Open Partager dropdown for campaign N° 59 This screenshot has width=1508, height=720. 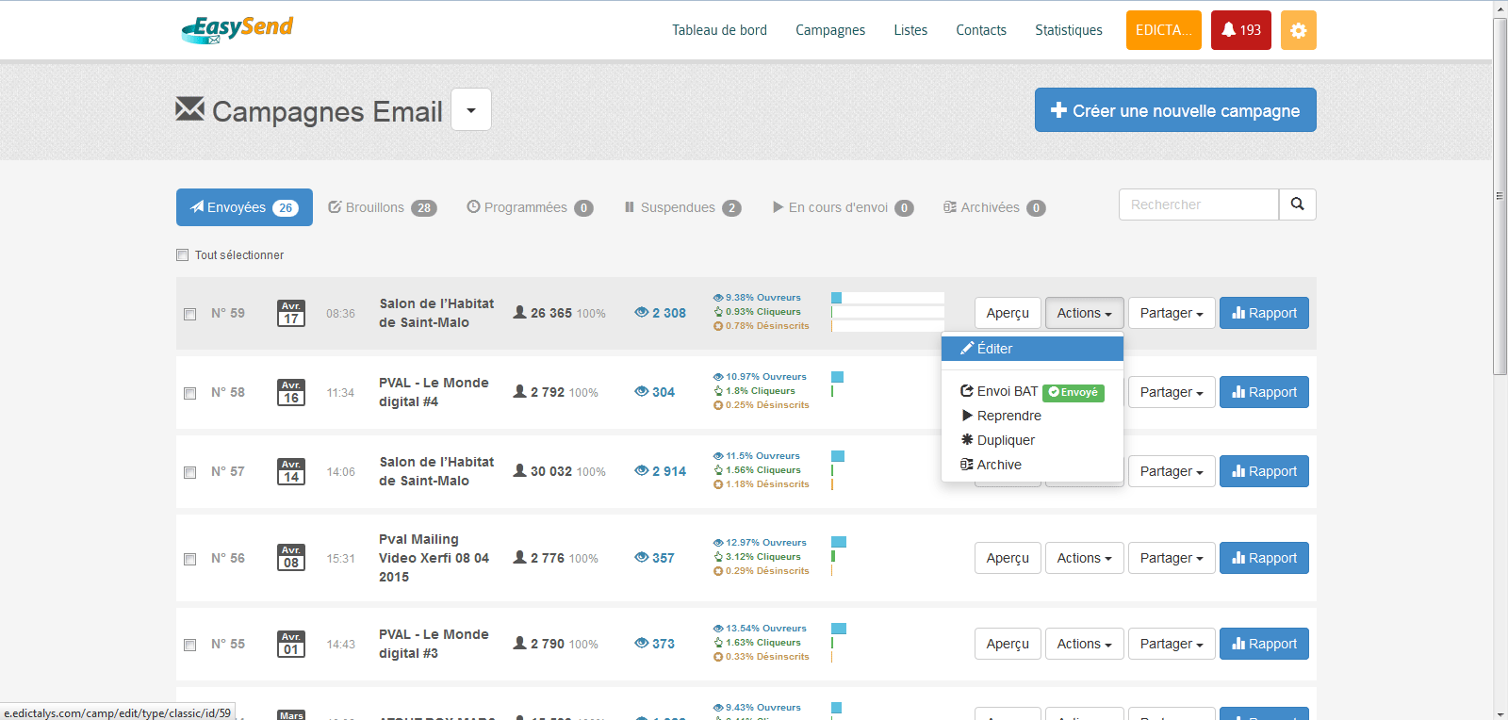1171,313
